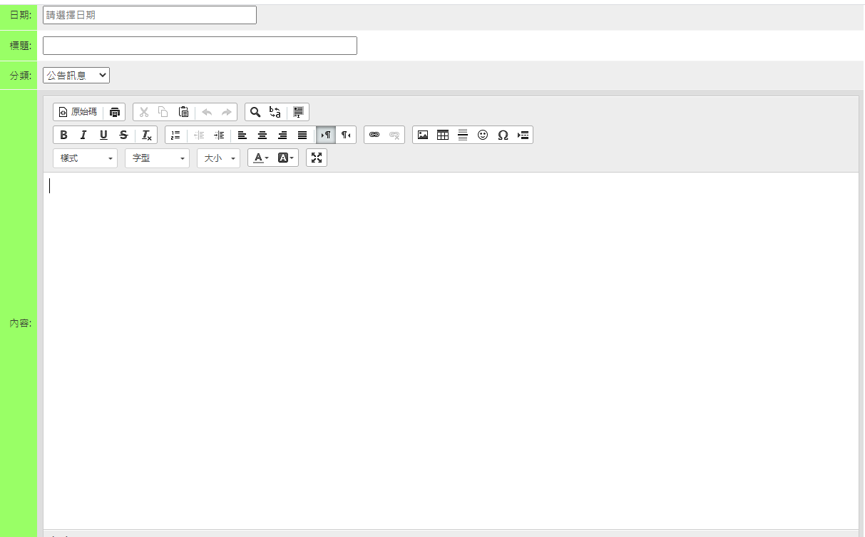Image resolution: width=865 pixels, height=537 pixels.
Task: Open the 樣式 style dropdown
Action: (86, 158)
